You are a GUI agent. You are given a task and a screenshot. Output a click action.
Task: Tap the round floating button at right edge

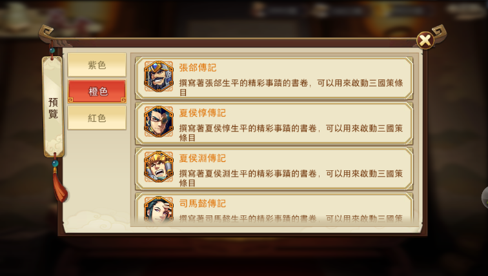point(485,197)
